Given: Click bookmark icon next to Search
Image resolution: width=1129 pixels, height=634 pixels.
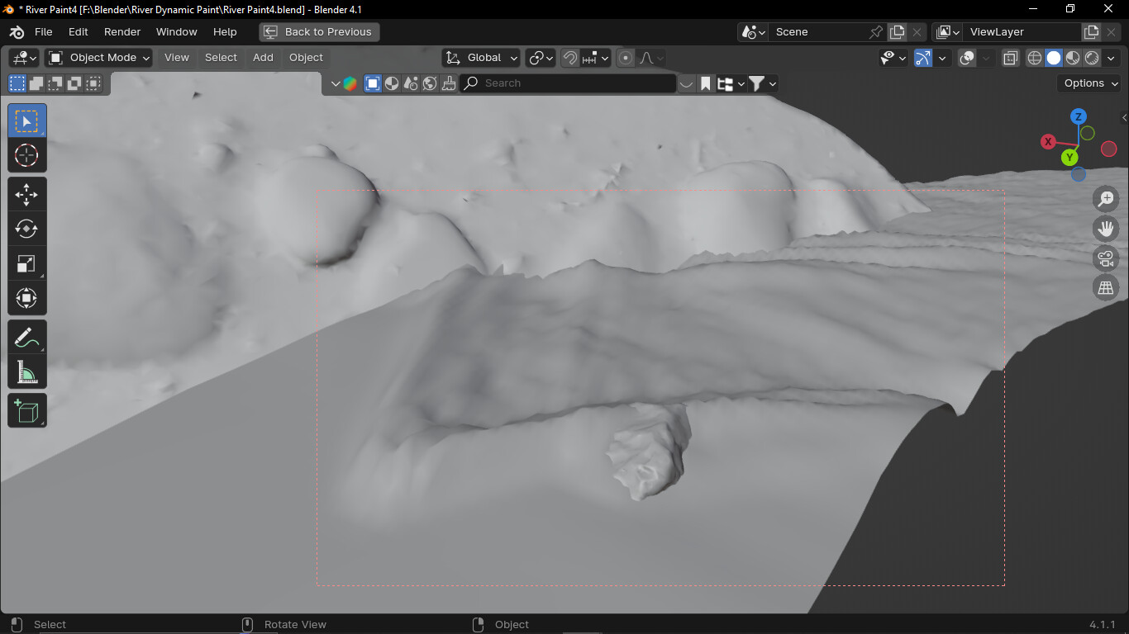Looking at the screenshot, I should (x=706, y=83).
